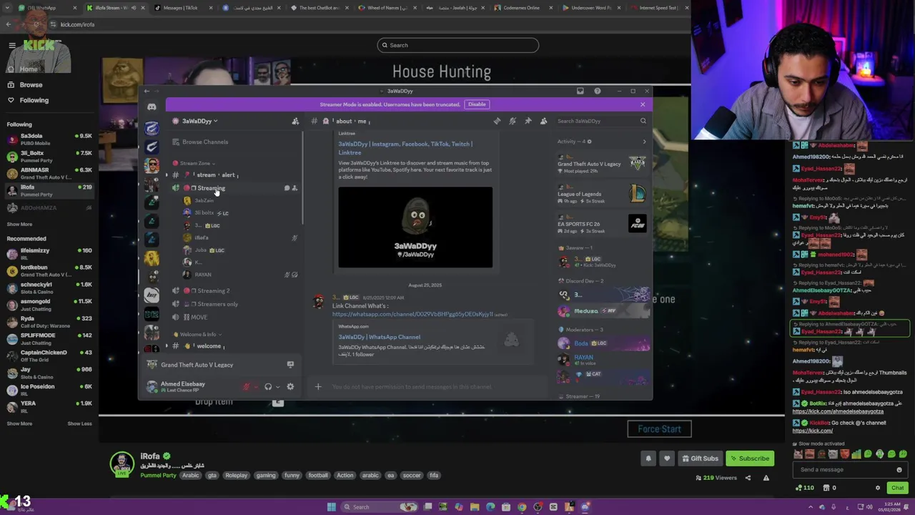Open headphone output options arrow

(277, 387)
